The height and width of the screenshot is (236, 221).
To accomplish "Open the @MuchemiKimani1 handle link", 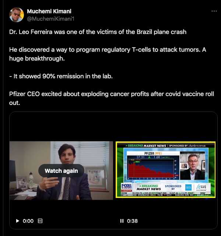I will (x=50, y=19).
